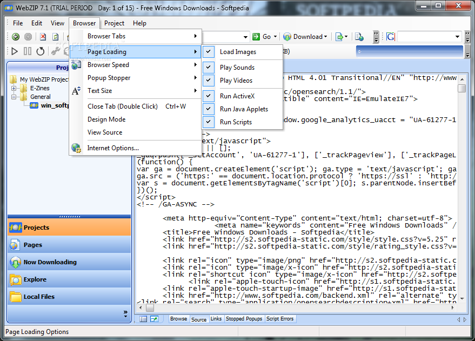The height and width of the screenshot is (341, 475).
Task: Click the wrench settings icon
Action: pyautogui.click(x=55, y=51)
